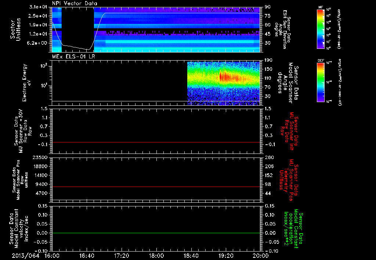This screenshot has width=376, height=260.
Task: Click the '2013/064' date label
Action: (x=25, y=256)
